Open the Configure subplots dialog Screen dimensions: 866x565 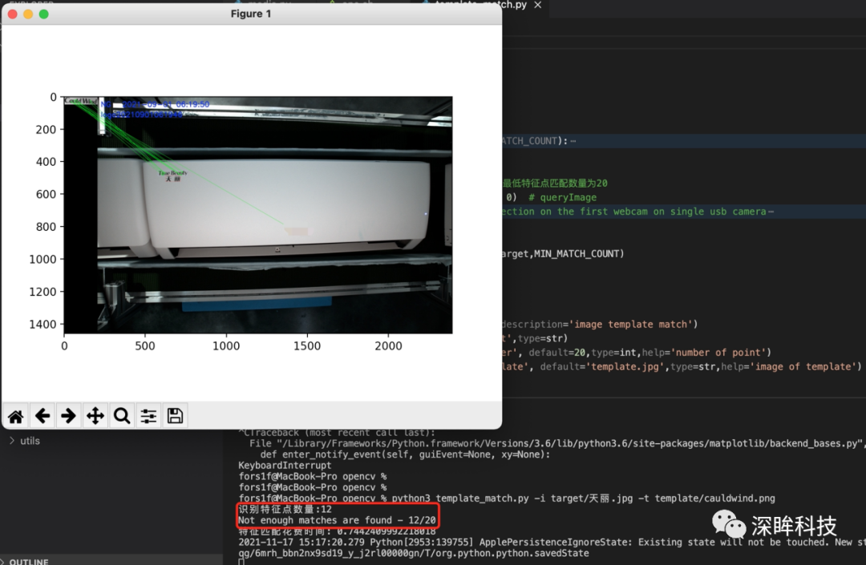coord(148,416)
